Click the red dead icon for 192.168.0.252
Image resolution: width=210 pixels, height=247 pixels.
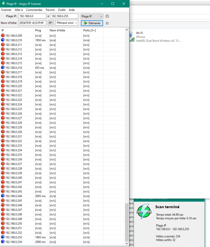point(3,233)
